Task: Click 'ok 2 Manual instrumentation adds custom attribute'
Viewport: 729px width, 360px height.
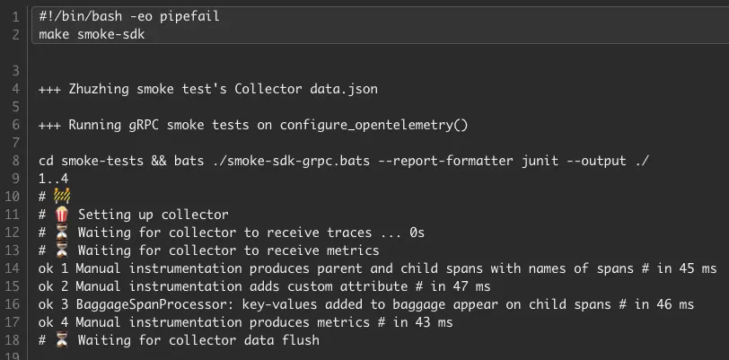Action: tap(265, 286)
